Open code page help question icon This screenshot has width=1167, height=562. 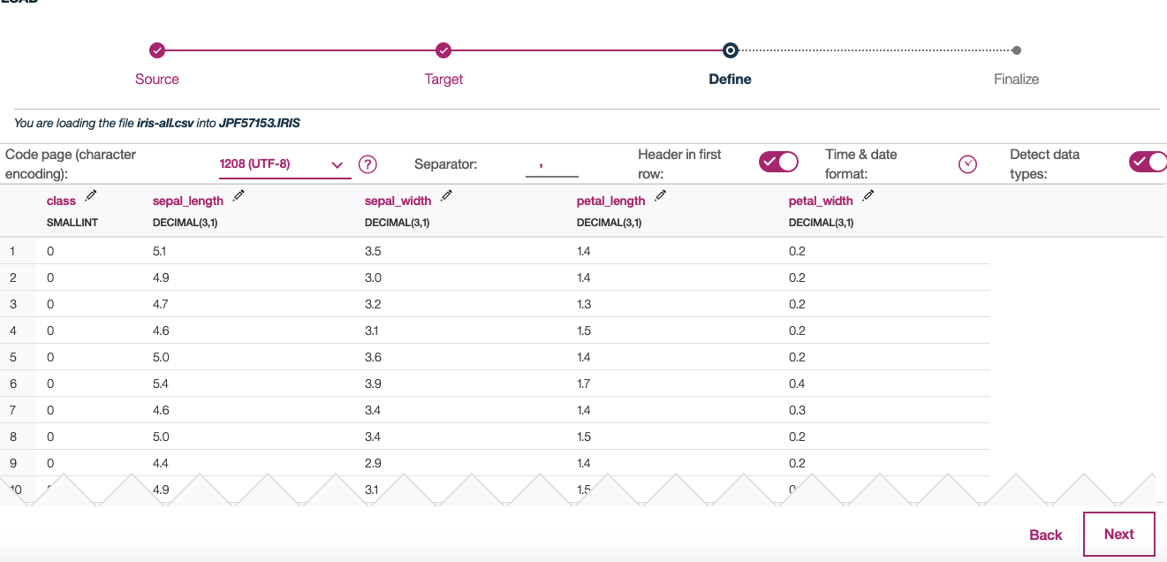tap(368, 164)
